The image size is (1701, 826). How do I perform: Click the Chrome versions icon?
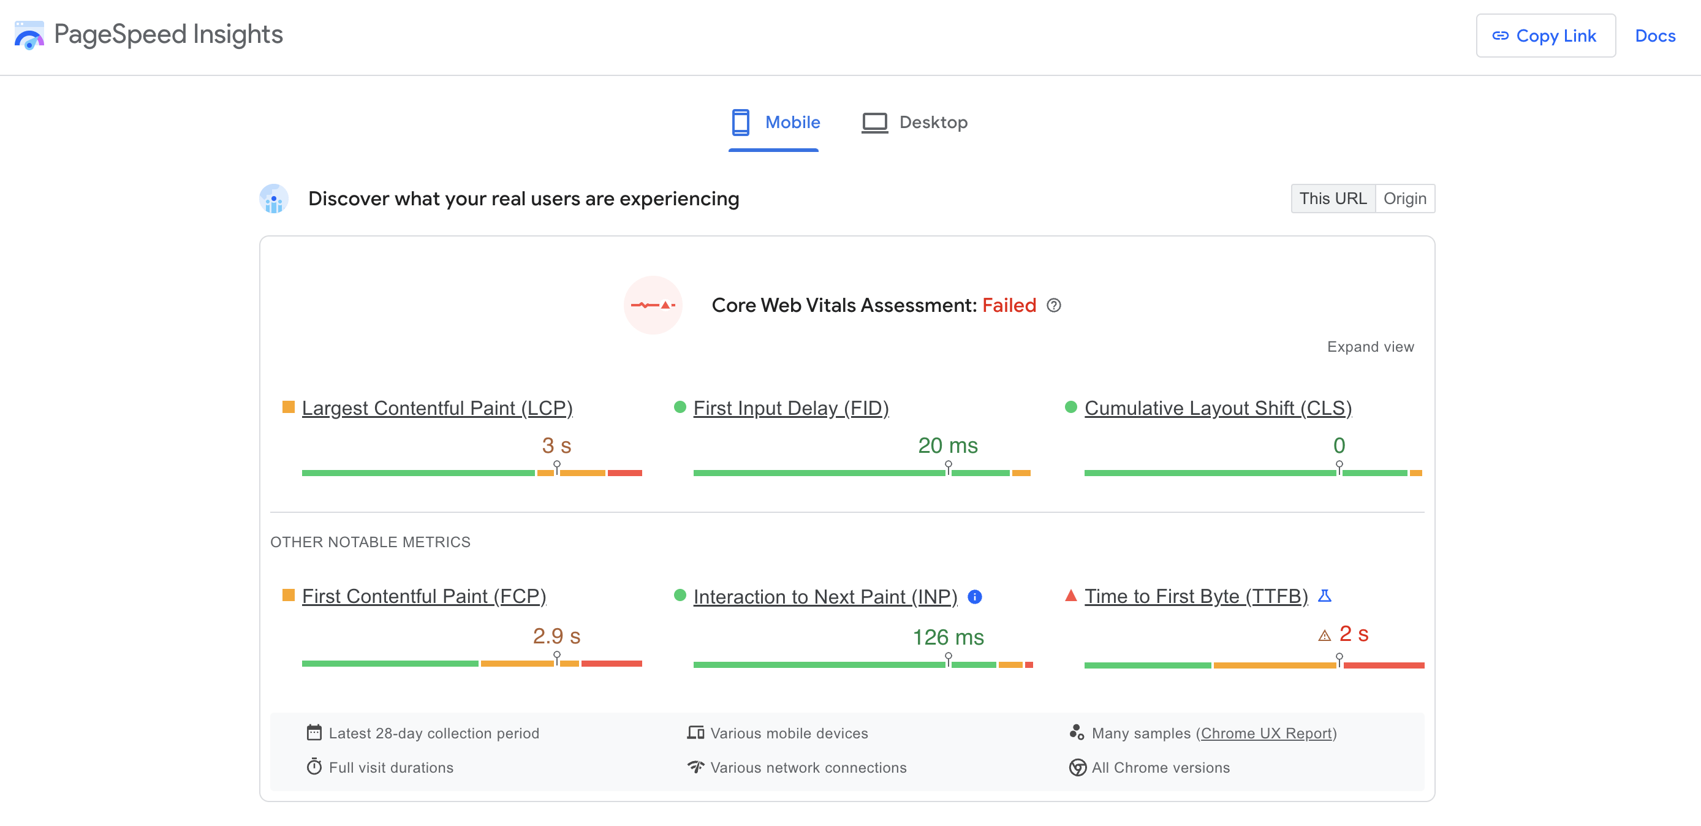point(1077,767)
